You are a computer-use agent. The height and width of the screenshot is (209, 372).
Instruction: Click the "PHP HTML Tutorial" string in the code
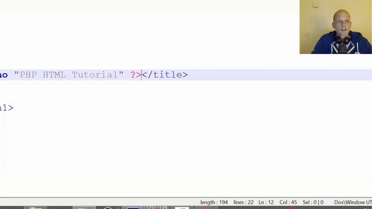coord(69,75)
